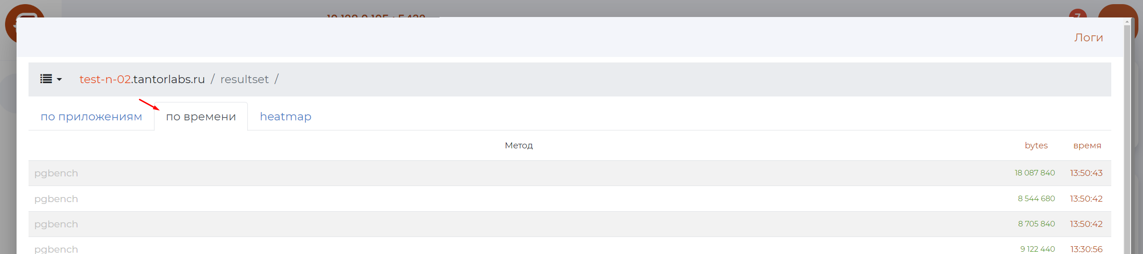Click the red notification badge icon
Viewport: 1143px width, 254px height.
pyautogui.click(x=1077, y=13)
